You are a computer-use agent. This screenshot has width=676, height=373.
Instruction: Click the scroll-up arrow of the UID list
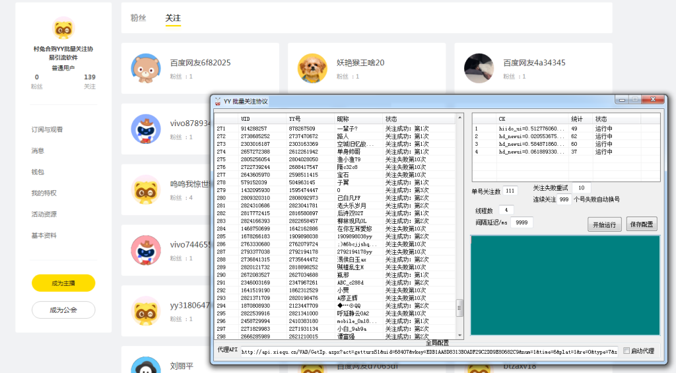coord(460,118)
